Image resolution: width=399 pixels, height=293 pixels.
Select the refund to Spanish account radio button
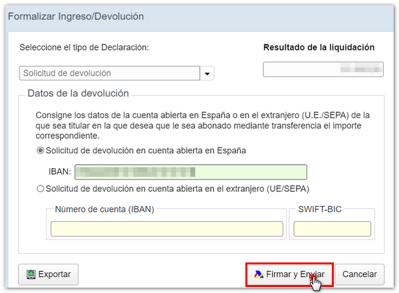(41, 151)
